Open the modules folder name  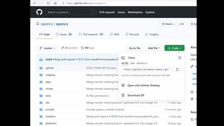click(x=50, y=117)
